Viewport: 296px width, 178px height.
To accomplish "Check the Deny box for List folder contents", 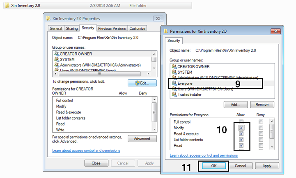I will tap(261, 140).
